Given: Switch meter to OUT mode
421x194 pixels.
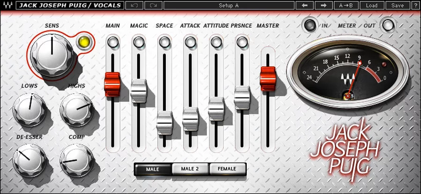Looking at the screenshot, I should point(387,25).
